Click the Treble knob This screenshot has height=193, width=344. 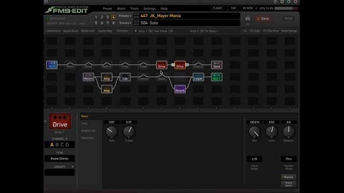click(x=129, y=131)
